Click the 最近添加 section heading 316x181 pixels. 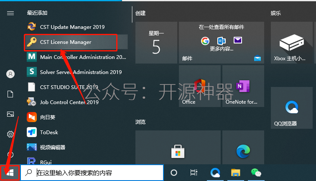[37, 13]
